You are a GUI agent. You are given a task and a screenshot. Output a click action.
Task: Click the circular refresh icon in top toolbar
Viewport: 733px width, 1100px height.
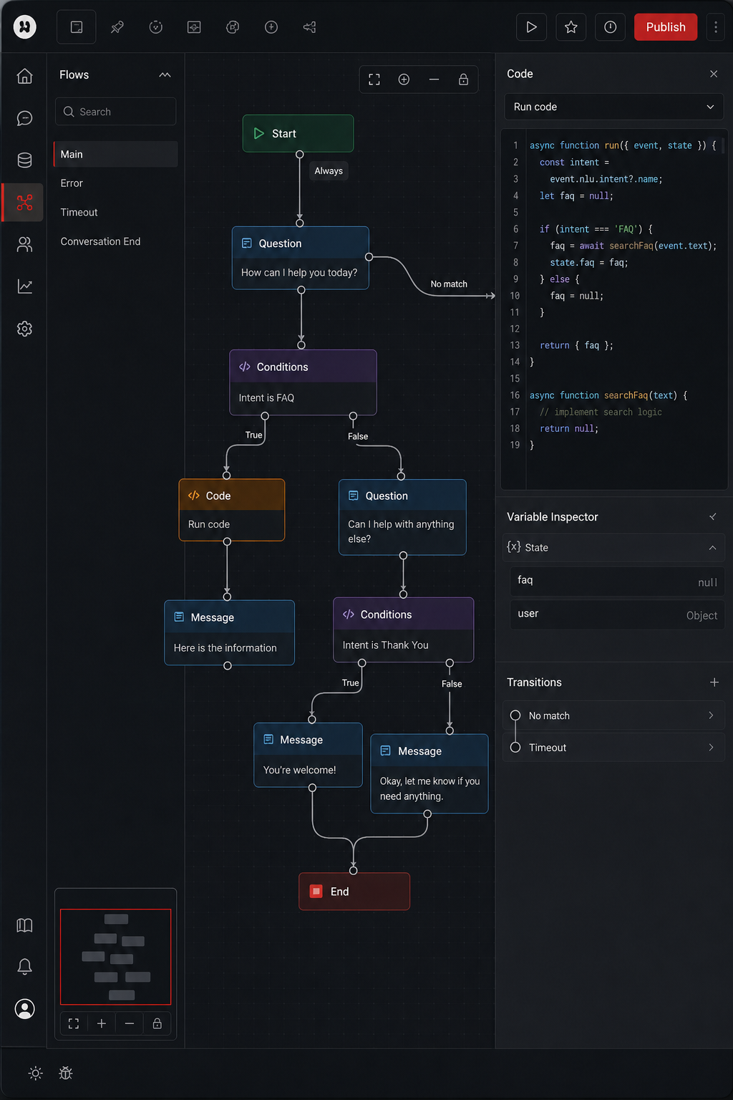[x=156, y=27]
